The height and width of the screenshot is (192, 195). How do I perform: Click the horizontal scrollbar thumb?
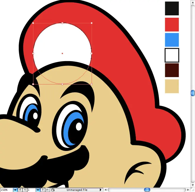[147, 190]
